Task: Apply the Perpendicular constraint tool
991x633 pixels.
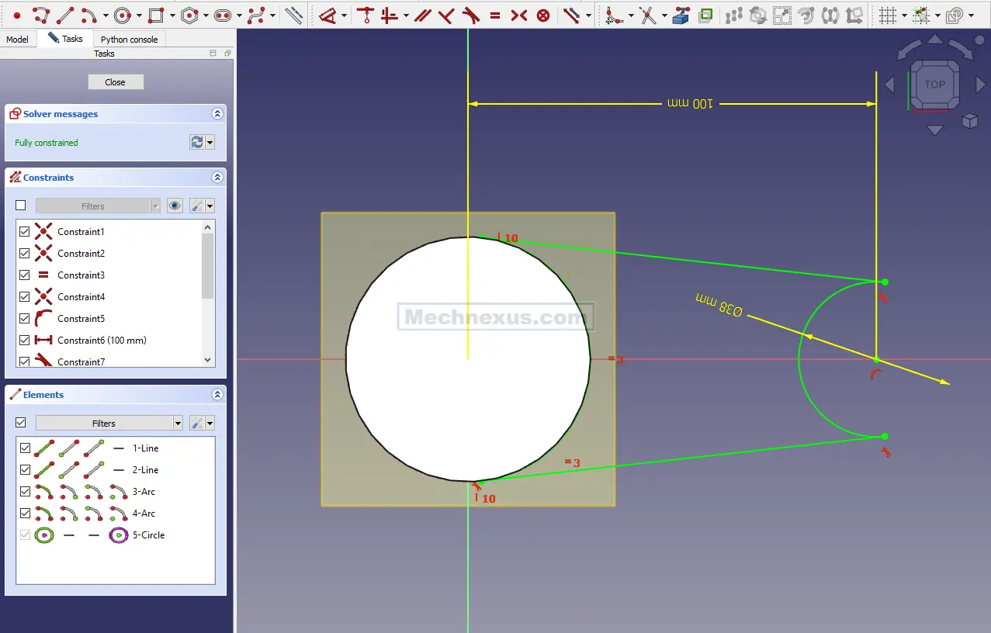Action: pyautogui.click(x=446, y=15)
